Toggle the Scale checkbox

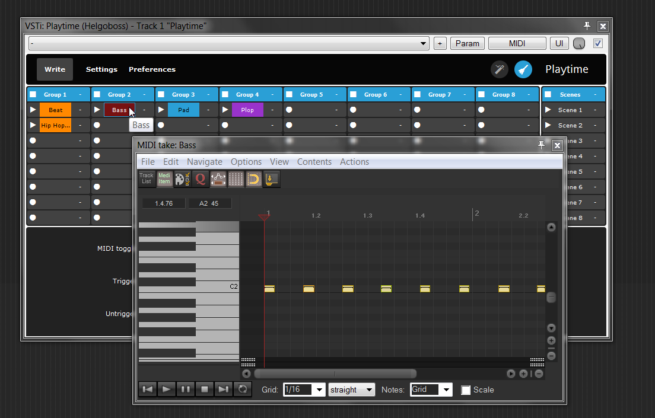(x=466, y=390)
